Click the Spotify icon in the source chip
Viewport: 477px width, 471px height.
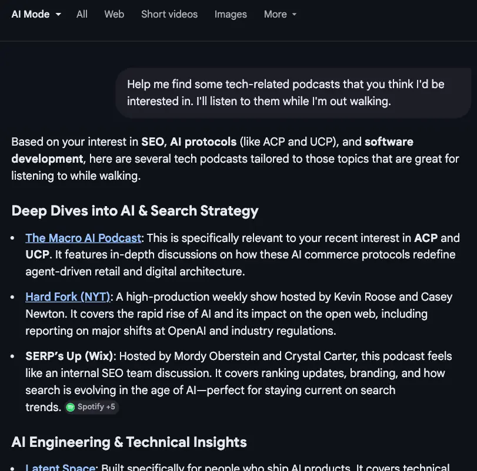(x=71, y=407)
